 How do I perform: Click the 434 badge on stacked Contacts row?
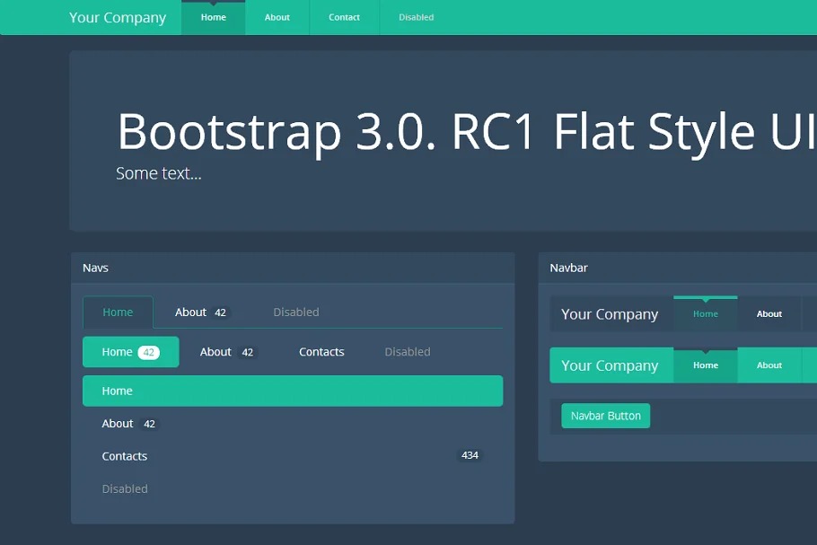tap(470, 456)
